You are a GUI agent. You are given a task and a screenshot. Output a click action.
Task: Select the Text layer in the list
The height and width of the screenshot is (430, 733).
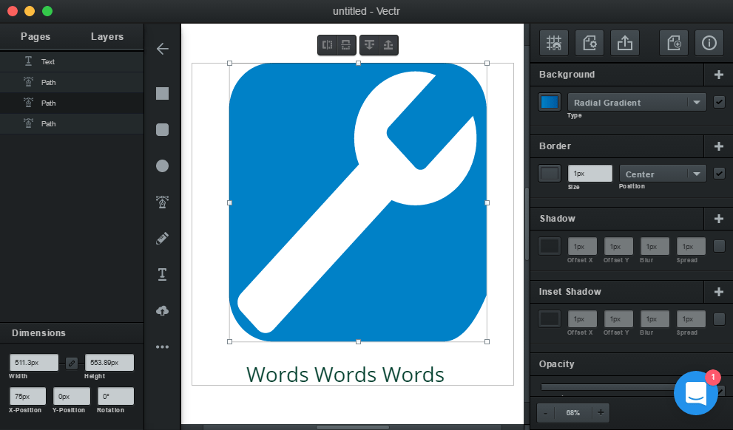(72, 63)
